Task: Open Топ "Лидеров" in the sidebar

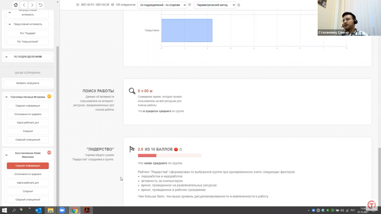Action: pos(28,33)
